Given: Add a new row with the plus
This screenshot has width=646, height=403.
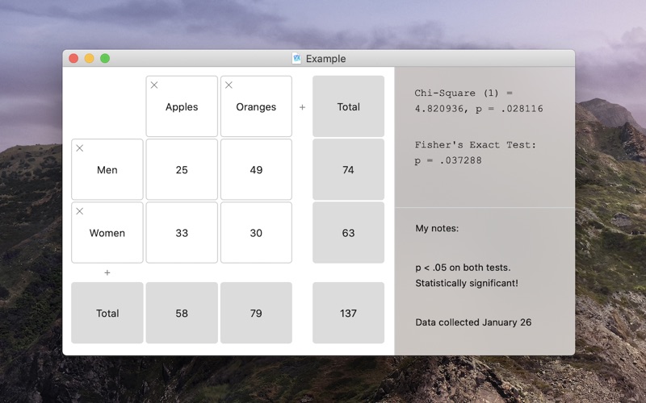Looking at the screenshot, I should point(107,272).
